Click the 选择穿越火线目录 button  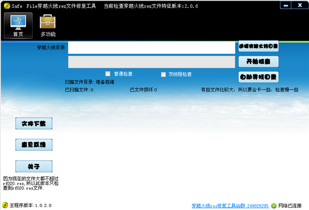click(x=259, y=46)
